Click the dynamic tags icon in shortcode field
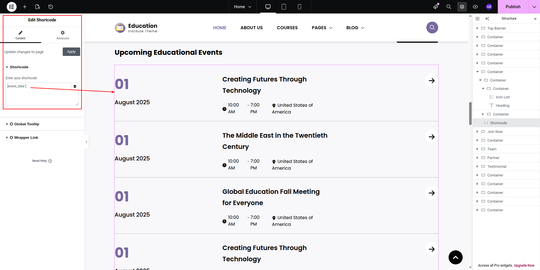 75,87
